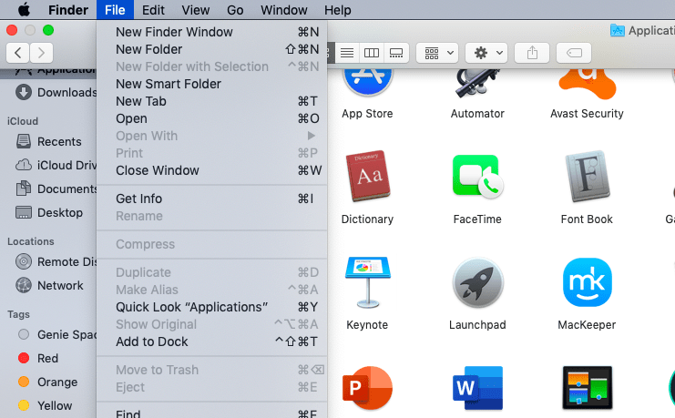Click the Remote Disc icon in sidebar
This screenshot has height=418, width=675.
point(24,261)
